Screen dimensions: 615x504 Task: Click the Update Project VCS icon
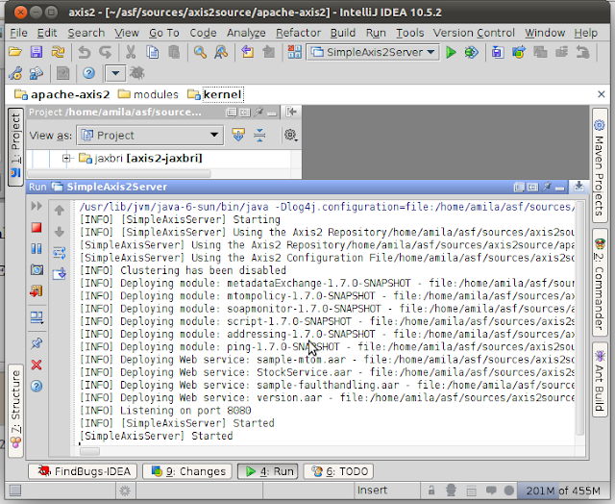tap(498, 52)
